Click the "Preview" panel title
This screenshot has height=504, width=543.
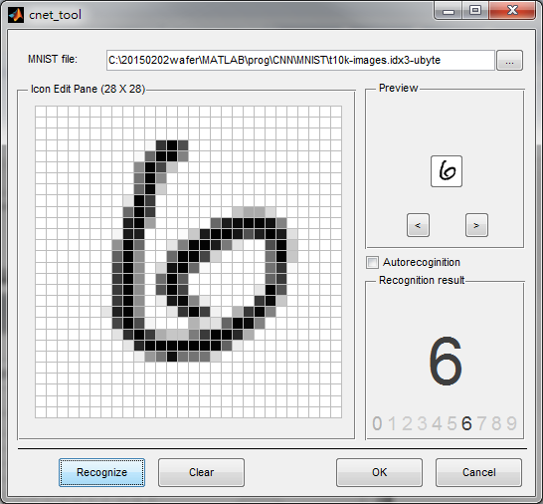pyautogui.click(x=398, y=88)
